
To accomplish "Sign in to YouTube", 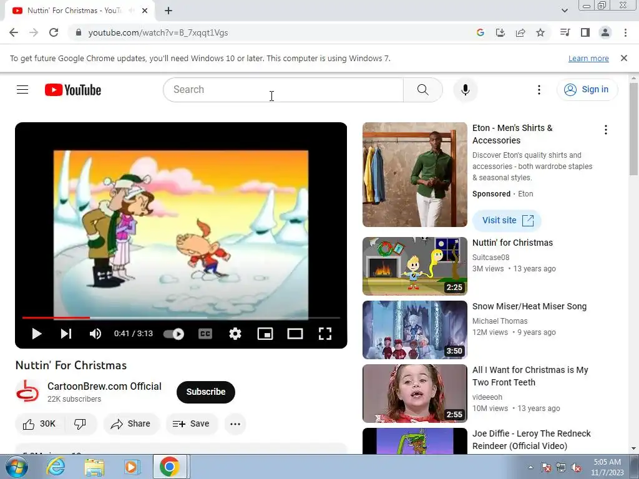I will (587, 90).
